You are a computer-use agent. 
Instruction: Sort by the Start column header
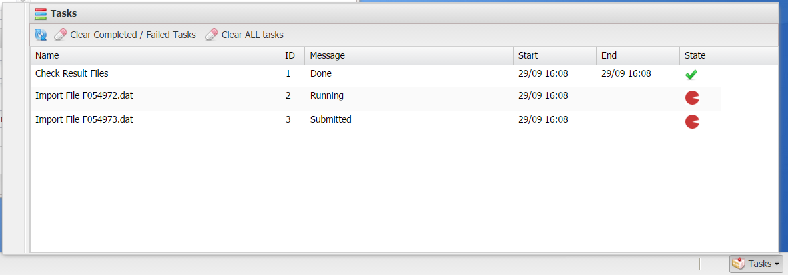528,55
